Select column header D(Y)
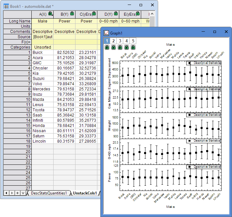This screenshot has width=232, height=217. (108, 14)
